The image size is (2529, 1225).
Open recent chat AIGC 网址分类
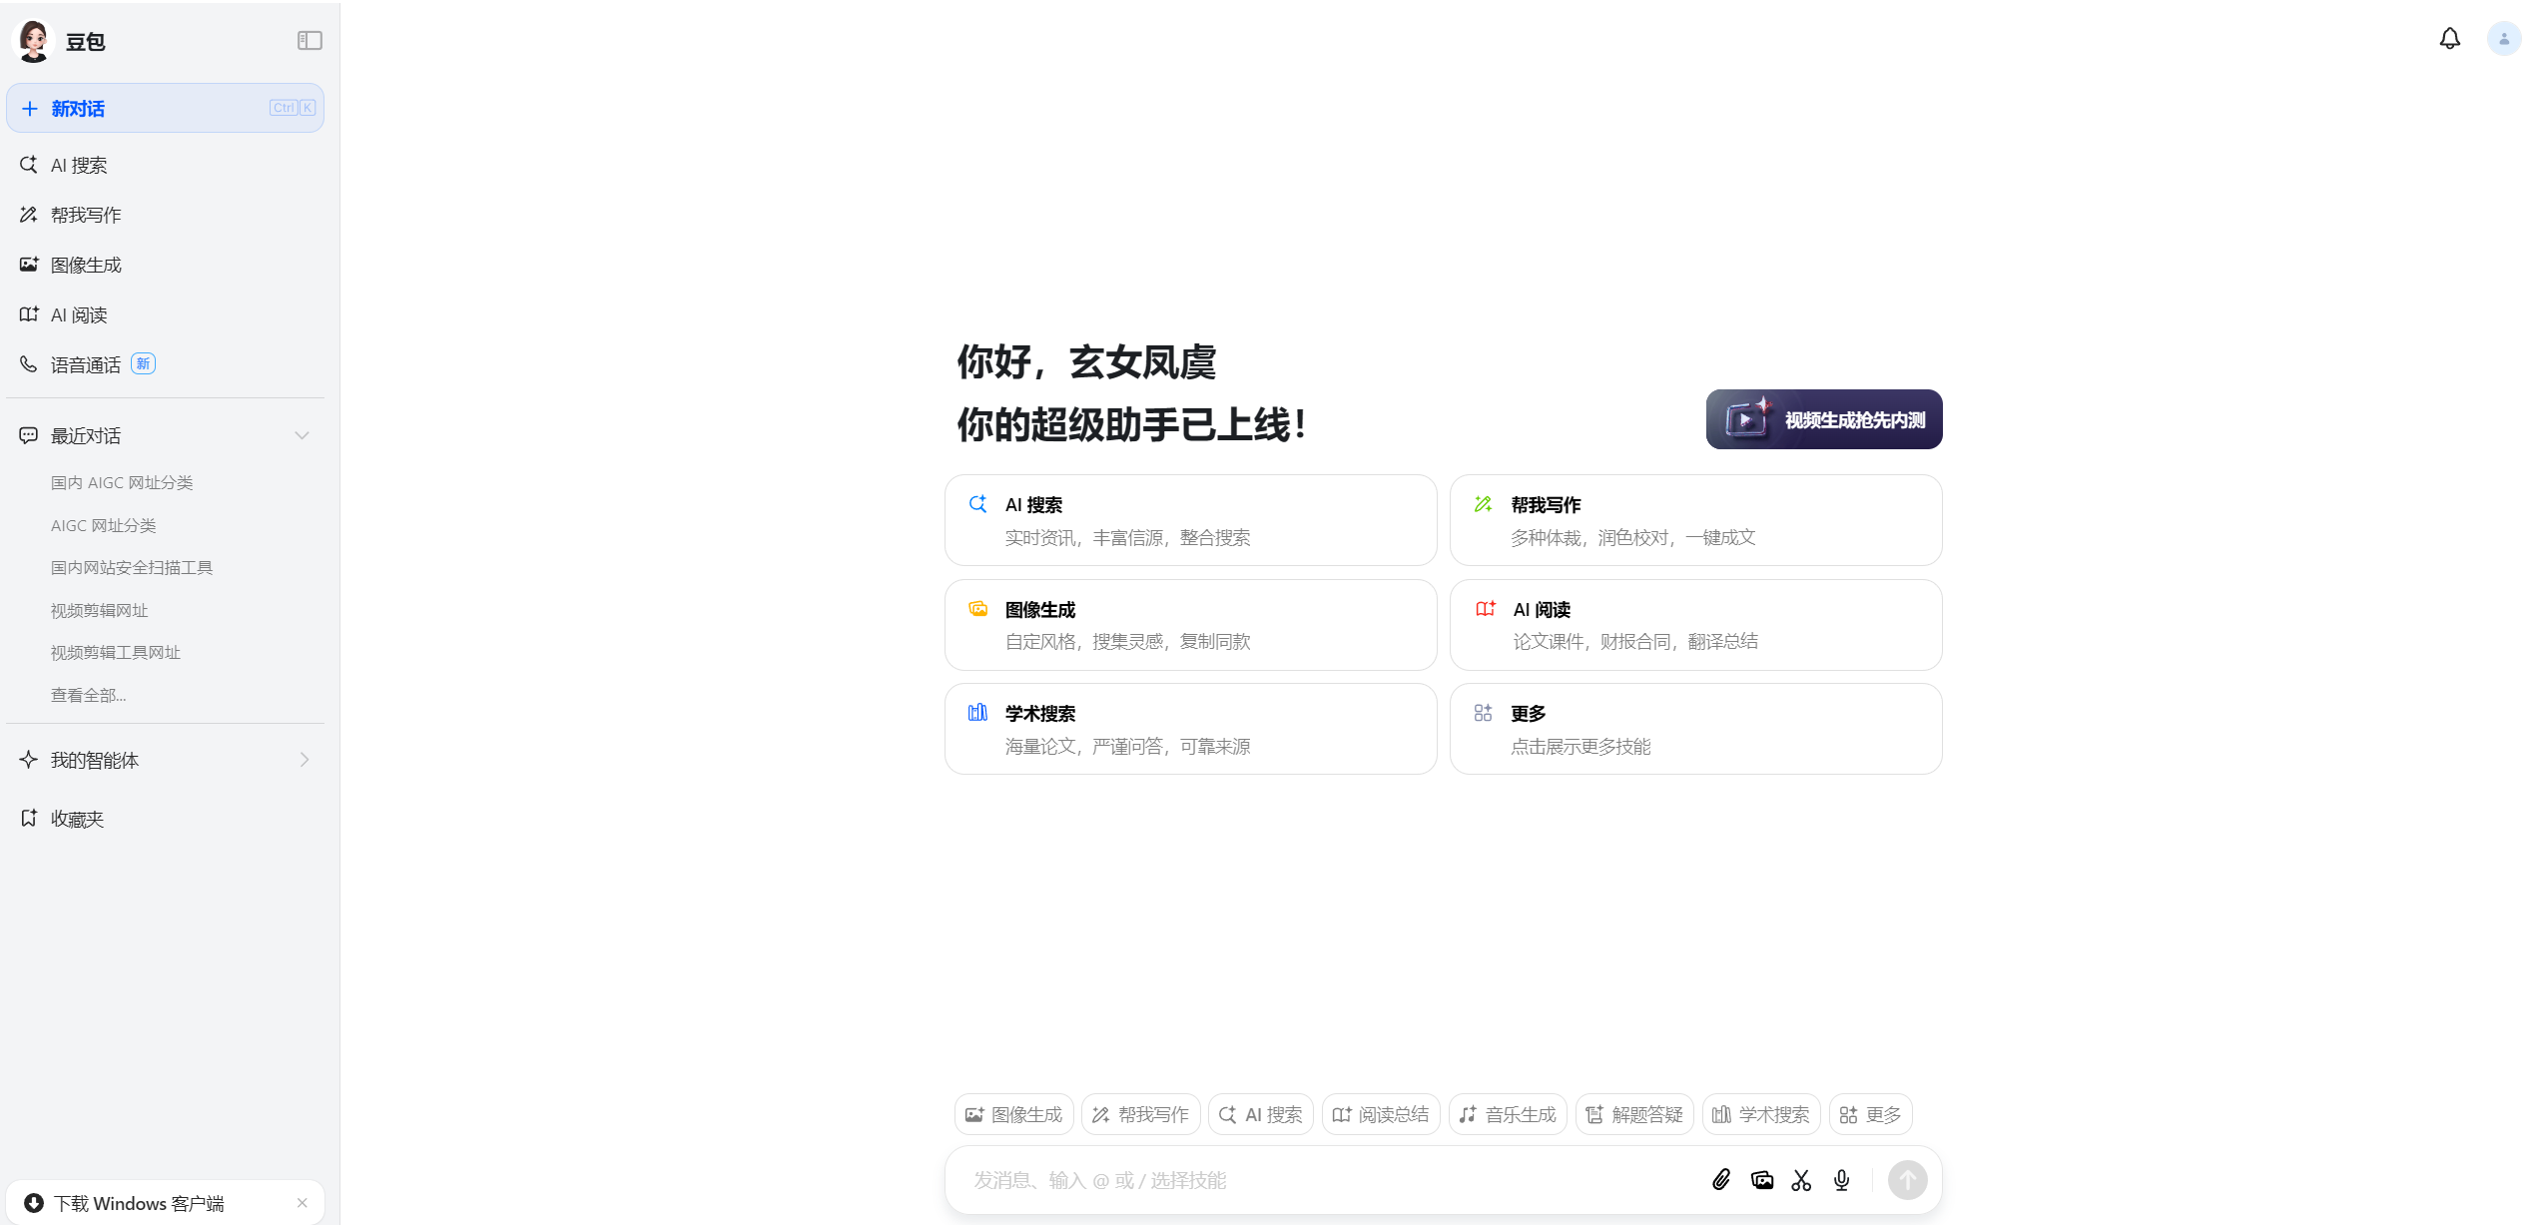point(104,525)
